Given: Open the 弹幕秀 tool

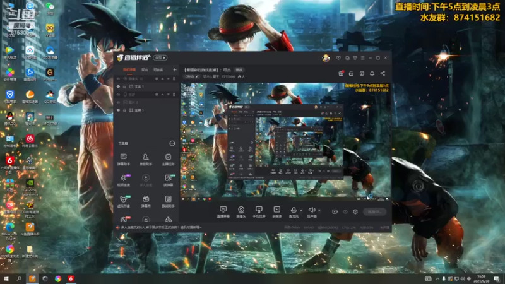Looking at the screenshot, I should tap(146, 201).
